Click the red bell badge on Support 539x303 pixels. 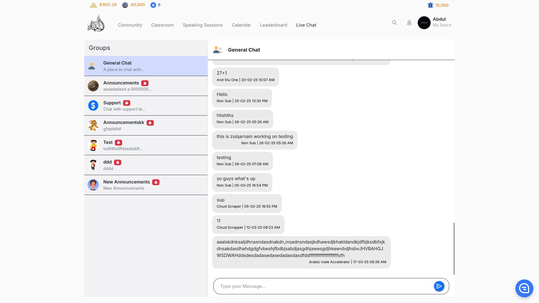pos(127,103)
